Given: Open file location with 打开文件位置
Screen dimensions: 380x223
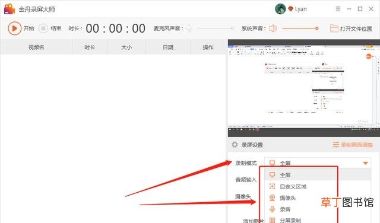Looking at the screenshot, I should pyautogui.click(x=351, y=28).
